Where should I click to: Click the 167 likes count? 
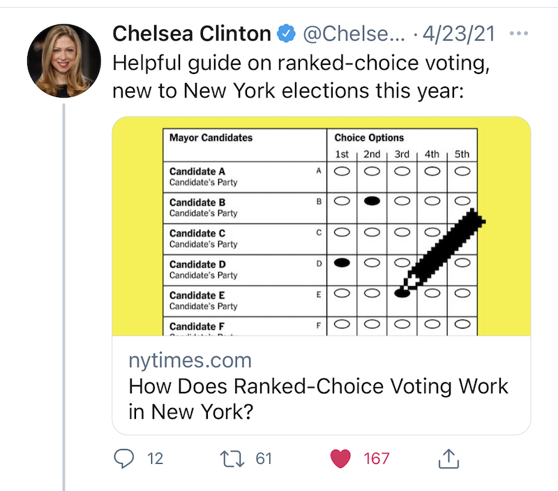click(377, 458)
